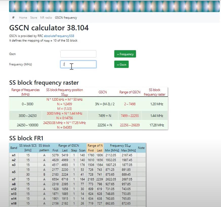Click 'N * 1200 kHz + M * 50 kHz' formula
Image resolution: width=221 pixels, height=207 pixels.
coord(64,99)
